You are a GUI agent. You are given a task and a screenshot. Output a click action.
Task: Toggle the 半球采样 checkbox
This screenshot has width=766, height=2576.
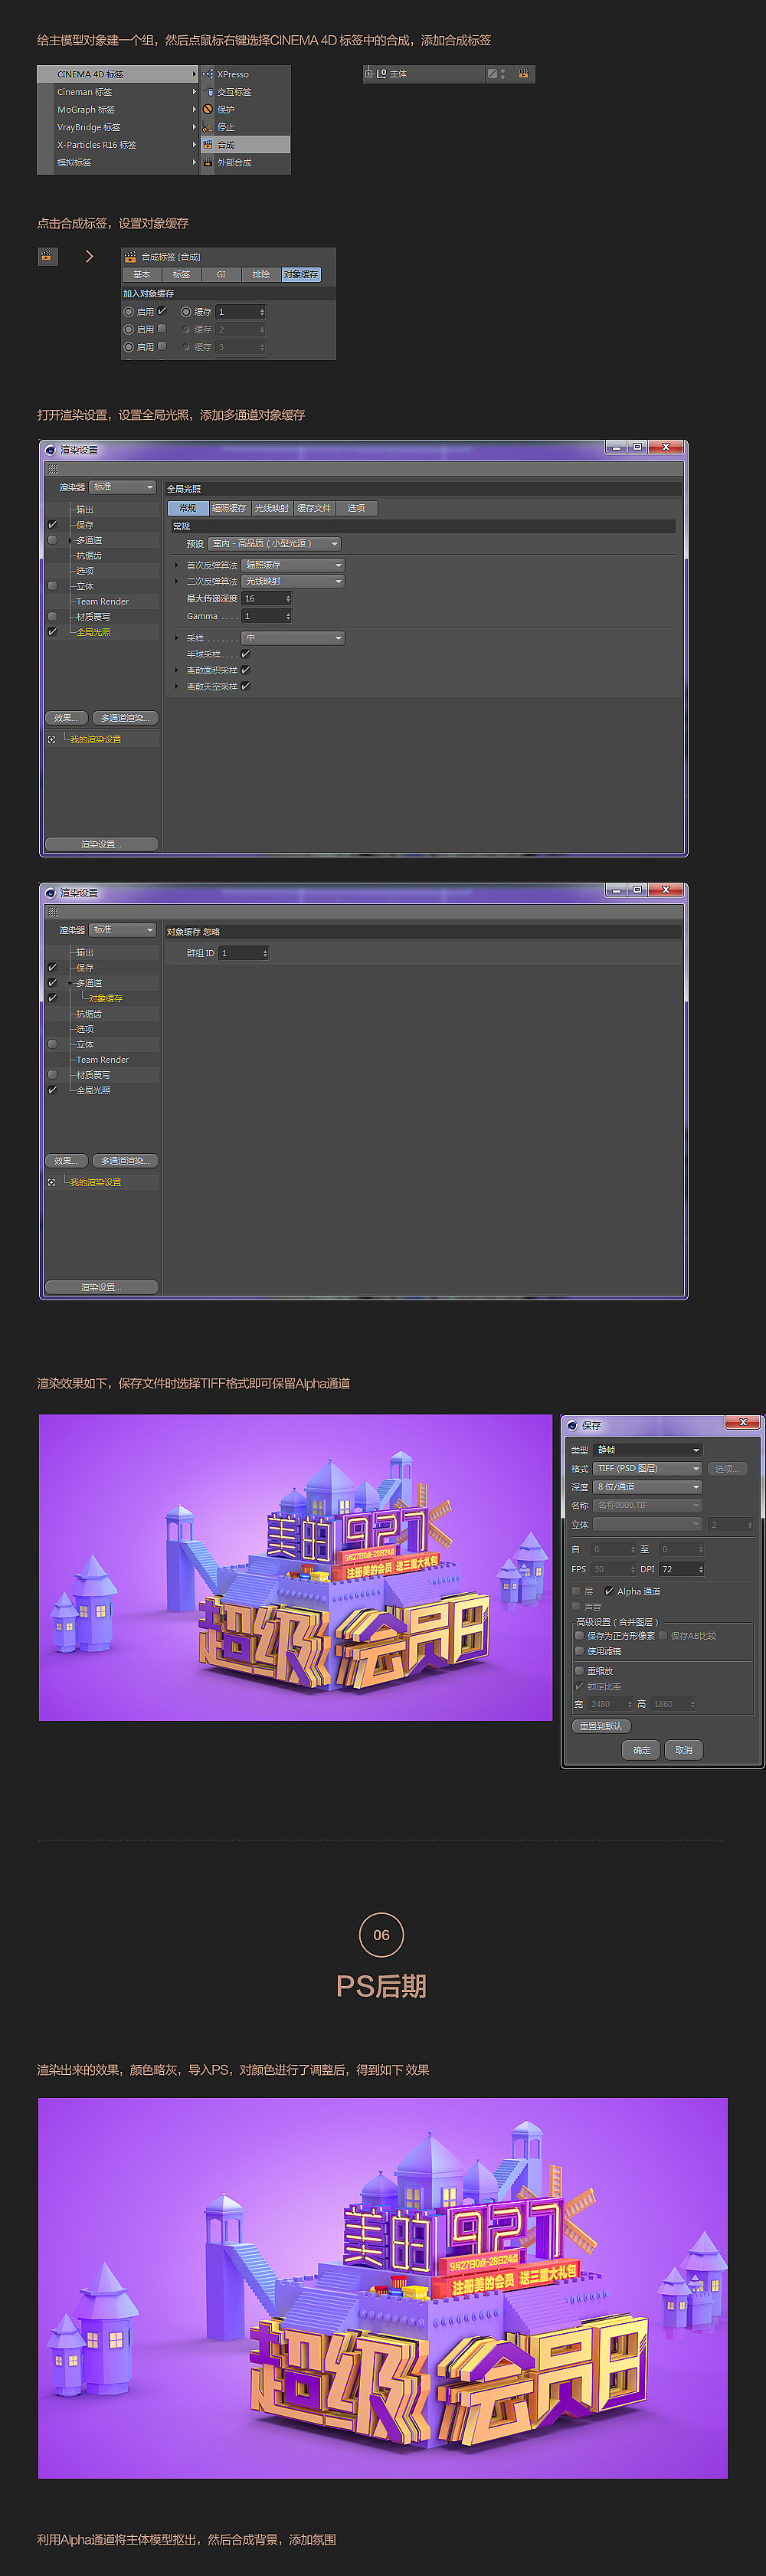coord(245,654)
